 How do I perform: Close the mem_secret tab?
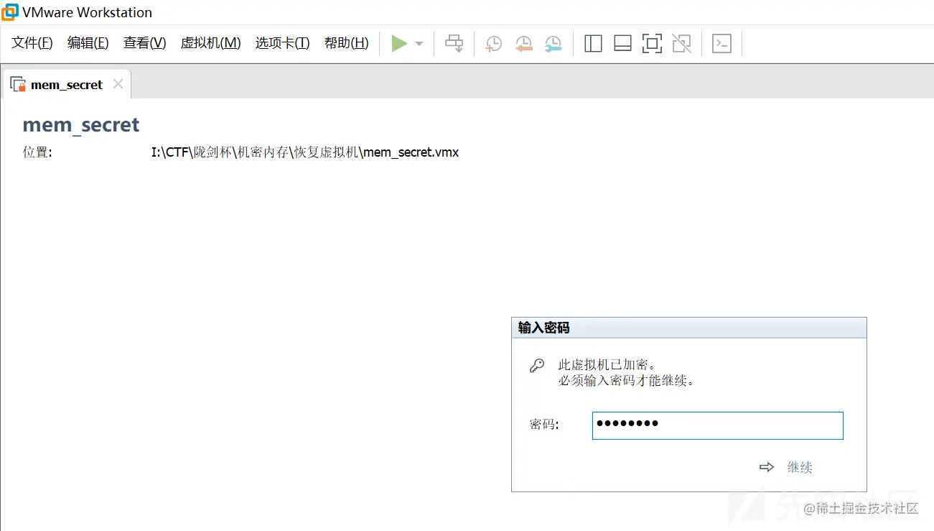[x=118, y=84]
